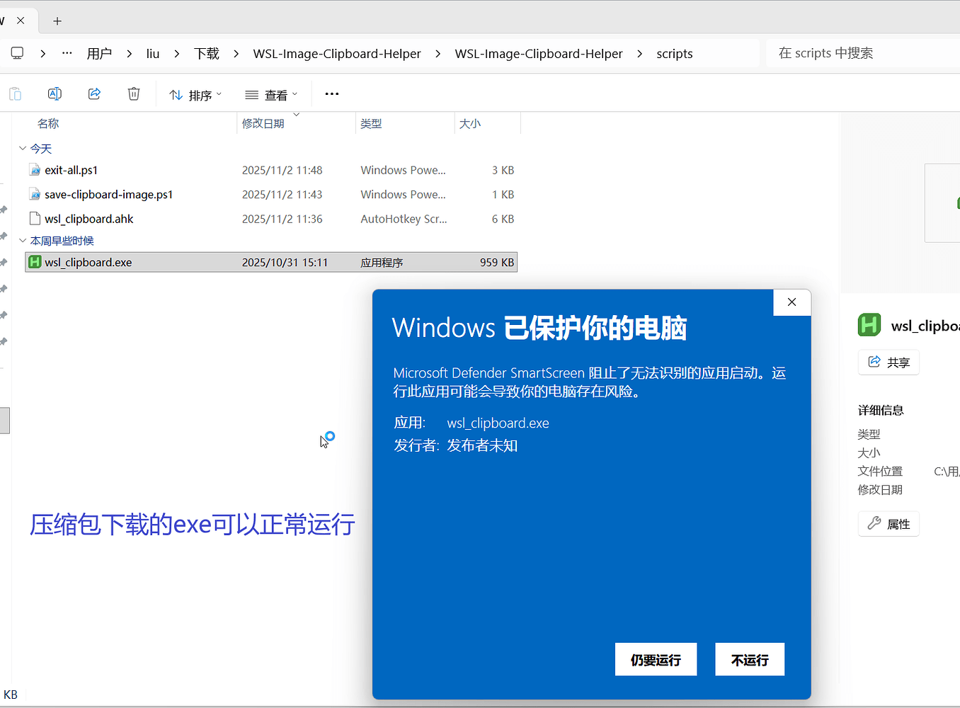
Task: Click scripts in the breadcrumb path
Action: point(675,54)
